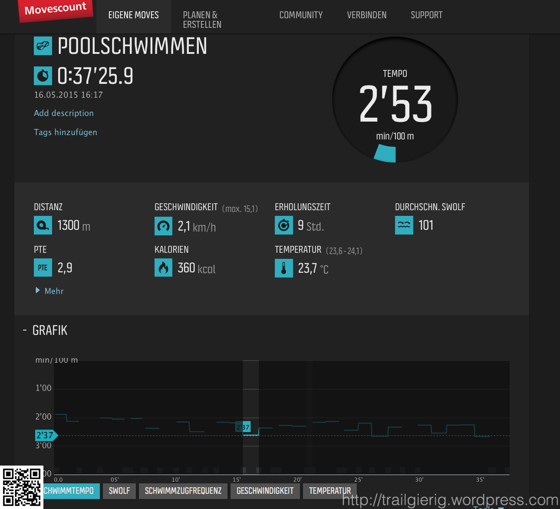The height and width of the screenshot is (509, 560).
Task: Click the Tags hinzufügen link
Action: click(66, 132)
